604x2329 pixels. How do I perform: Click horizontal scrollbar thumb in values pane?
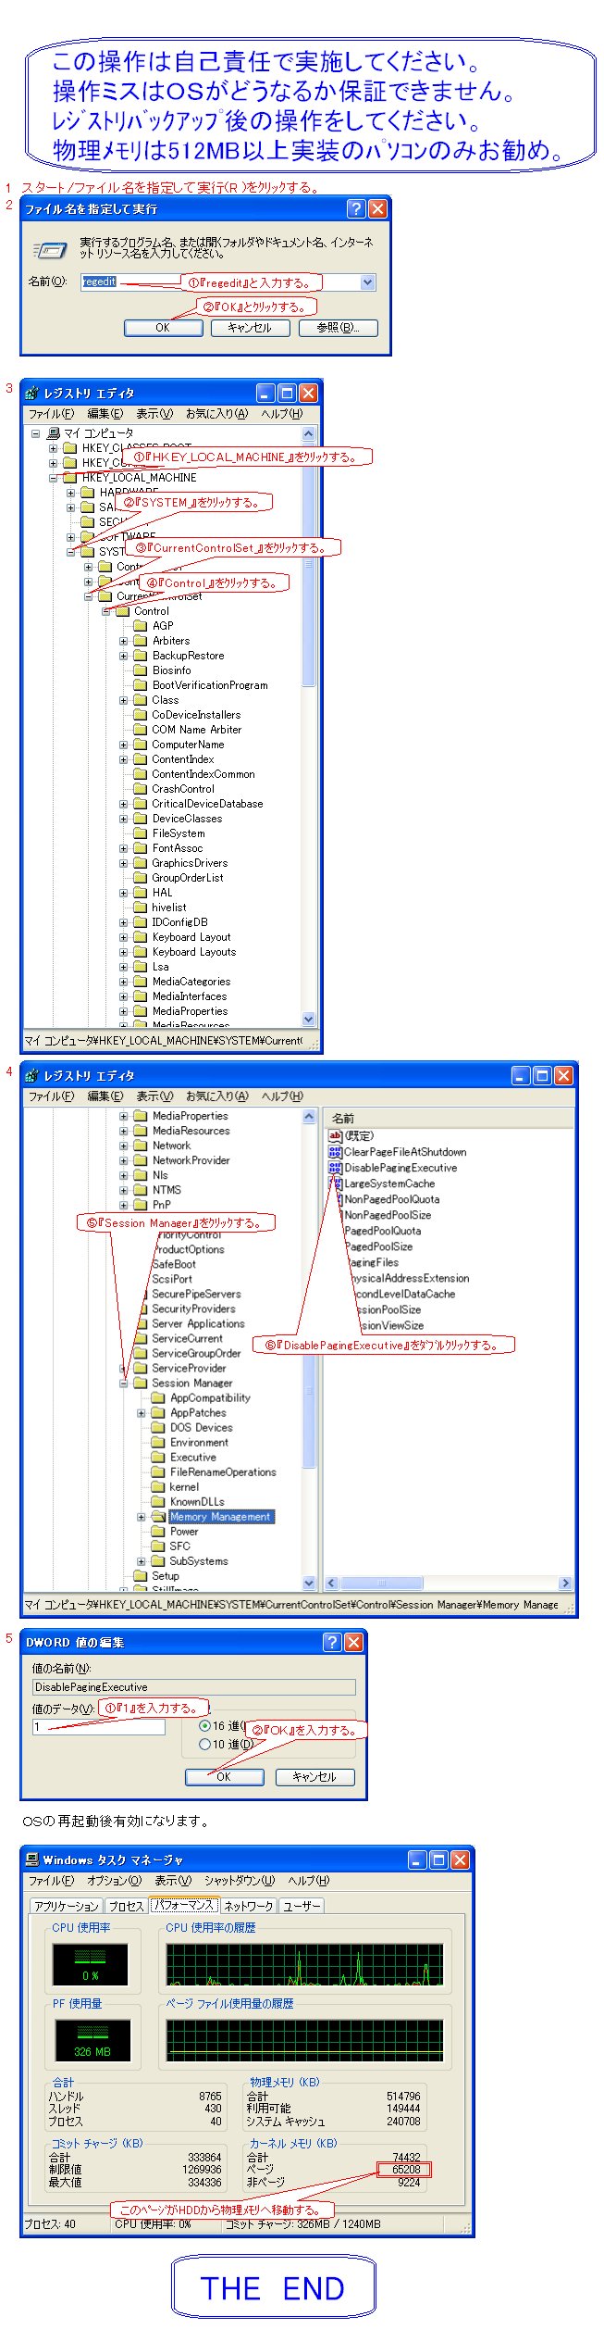(x=381, y=1584)
